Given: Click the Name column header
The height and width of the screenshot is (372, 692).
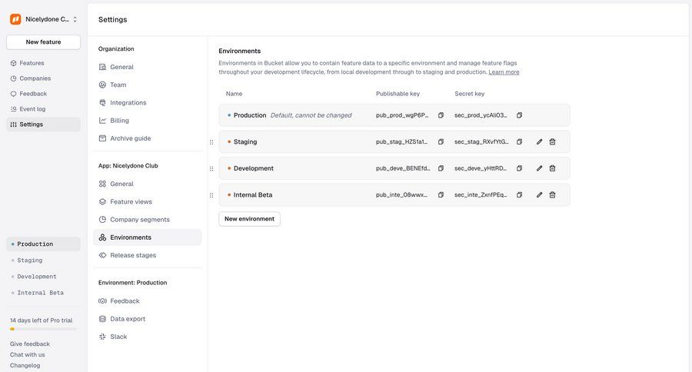Looking at the screenshot, I should coord(234,94).
